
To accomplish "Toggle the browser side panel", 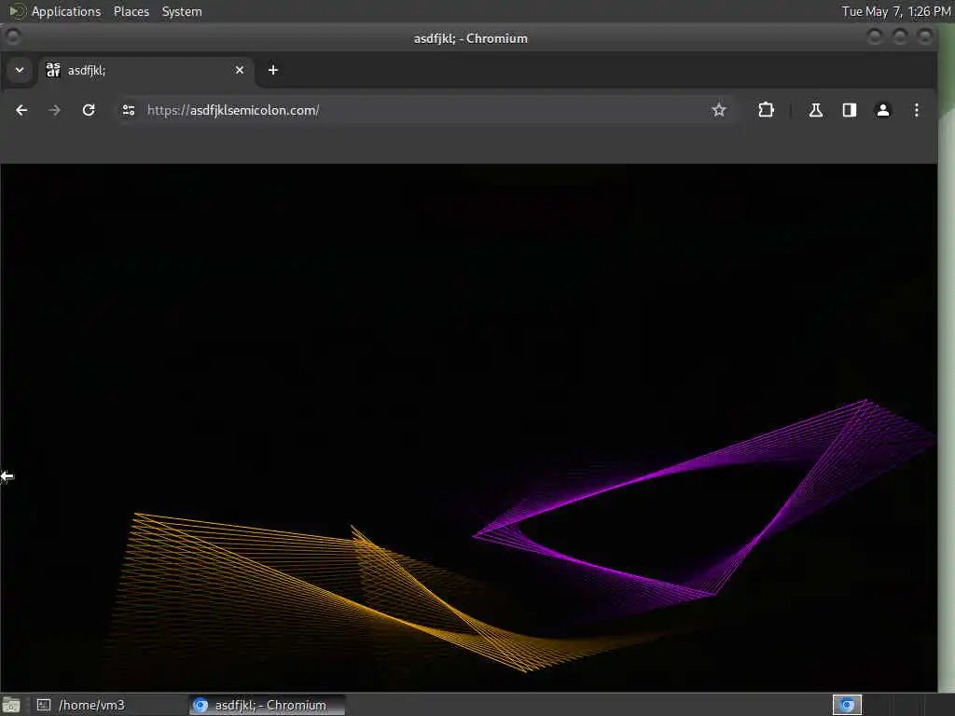I will (849, 110).
